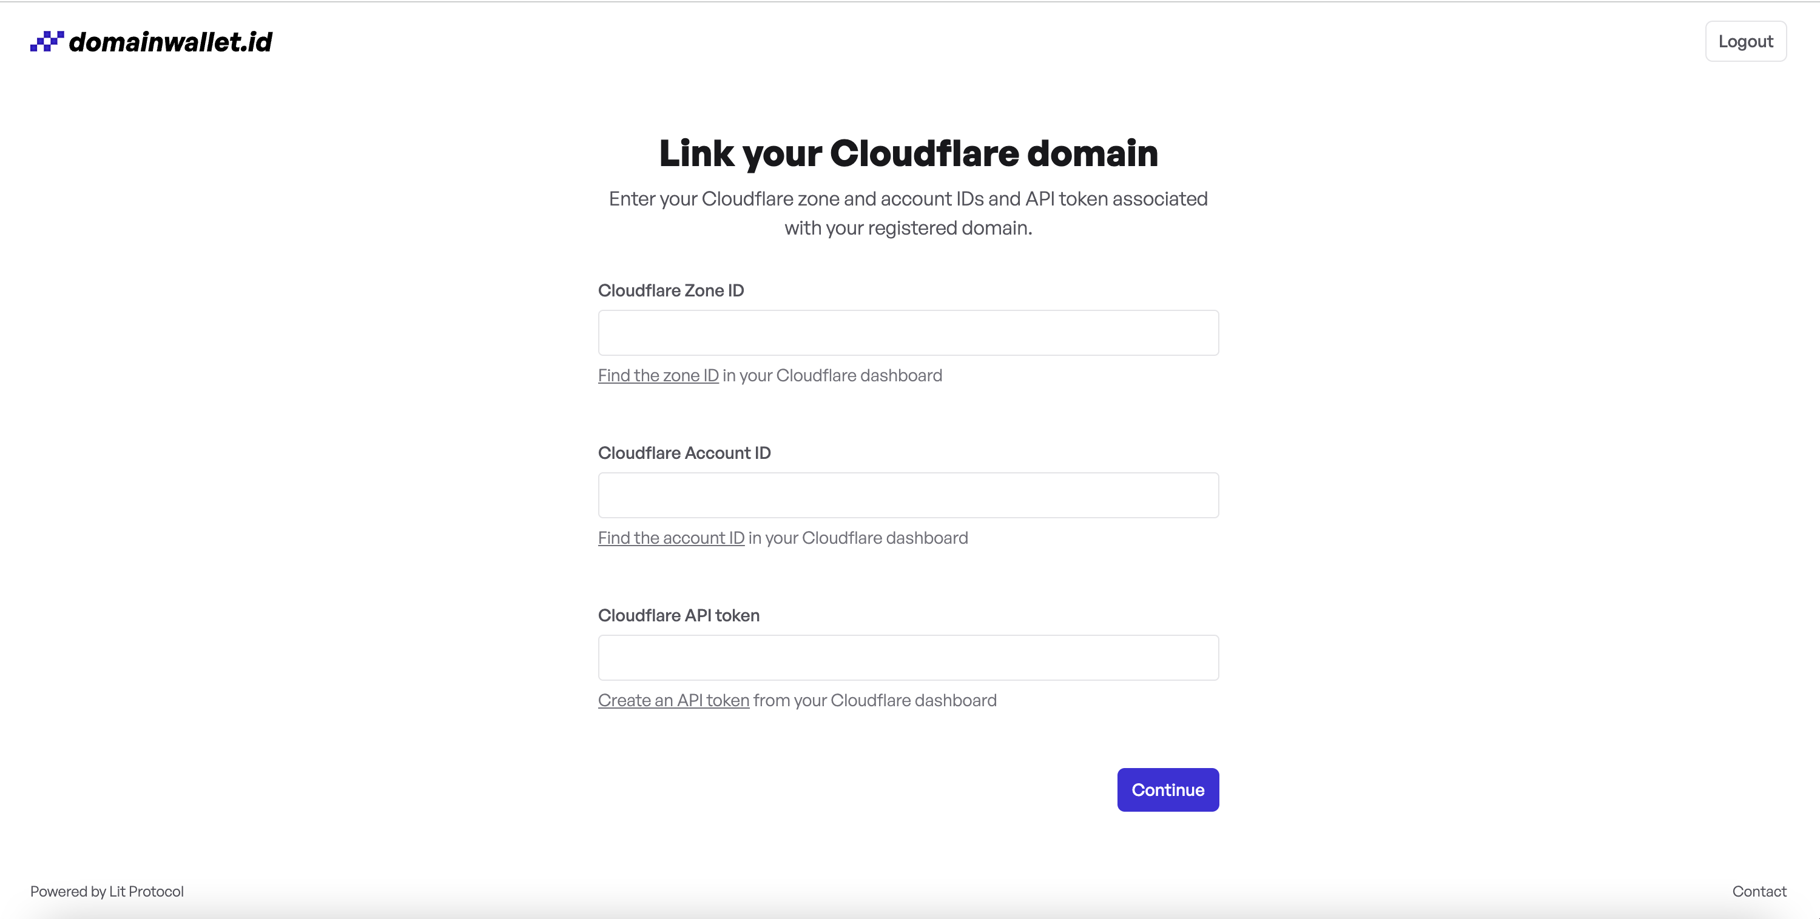
Task: Focus the Cloudflare Account ID input field
Action: (x=908, y=495)
